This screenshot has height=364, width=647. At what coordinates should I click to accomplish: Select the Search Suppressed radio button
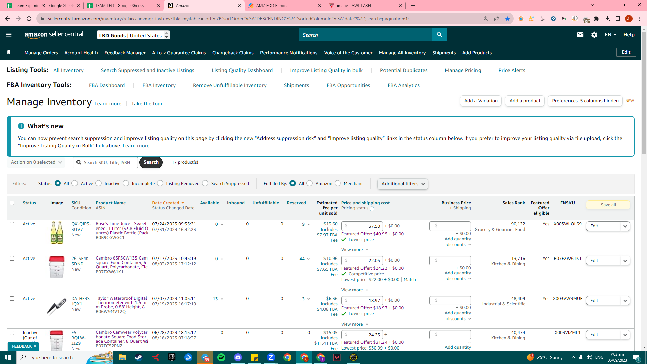pos(205,183)
